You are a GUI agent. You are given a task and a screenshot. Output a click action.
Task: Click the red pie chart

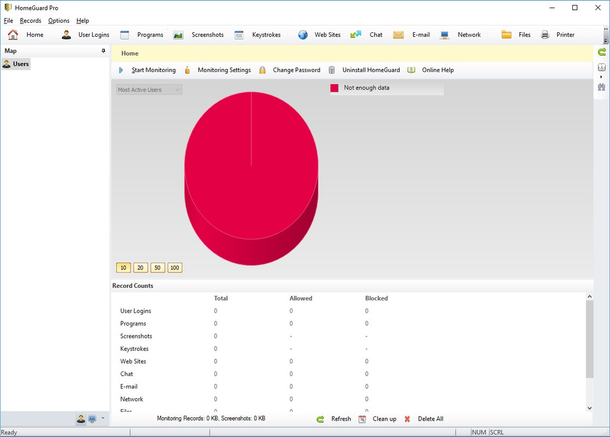251,178
